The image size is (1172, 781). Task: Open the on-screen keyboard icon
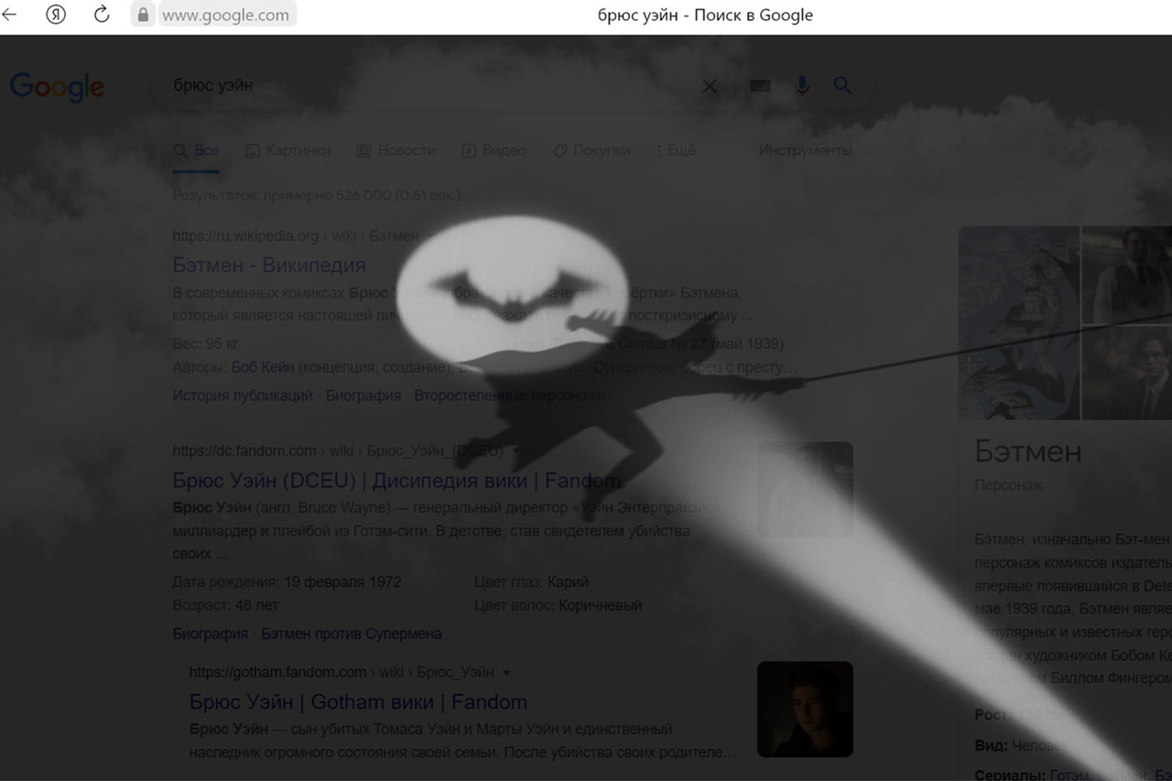pos(760,86)
